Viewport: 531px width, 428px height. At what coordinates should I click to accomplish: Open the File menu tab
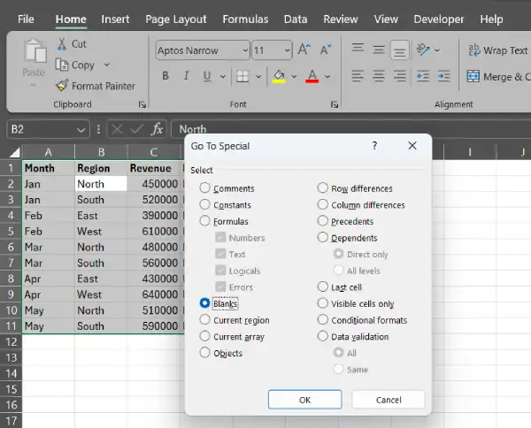pyautogui.click(x=26, y=19)
